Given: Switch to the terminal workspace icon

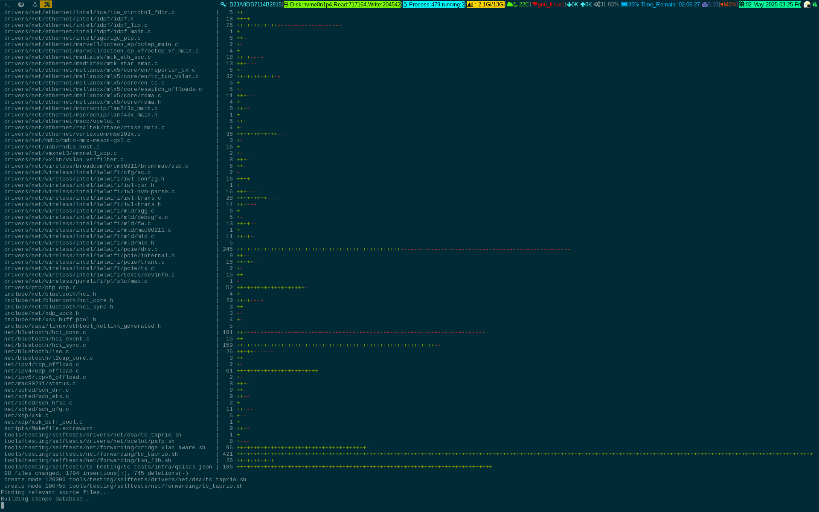Looking at the screenshot, I should point(7,4).
